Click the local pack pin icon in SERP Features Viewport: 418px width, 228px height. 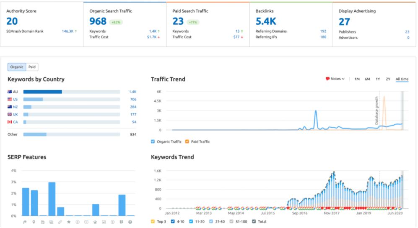(x=34, y=222)
